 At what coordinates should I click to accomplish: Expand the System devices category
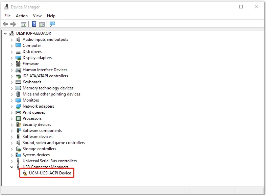click(x=11, y=155)
